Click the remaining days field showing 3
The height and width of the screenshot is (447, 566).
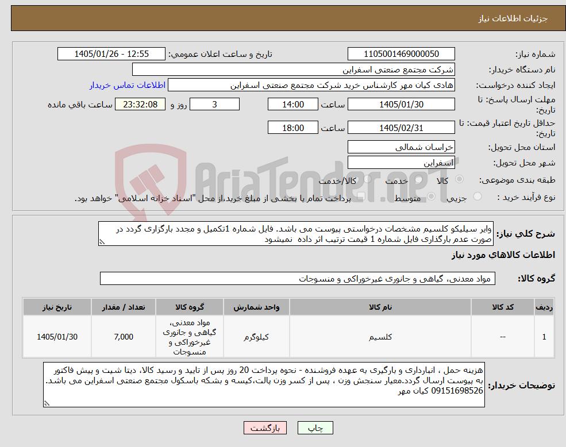point(214,105)
